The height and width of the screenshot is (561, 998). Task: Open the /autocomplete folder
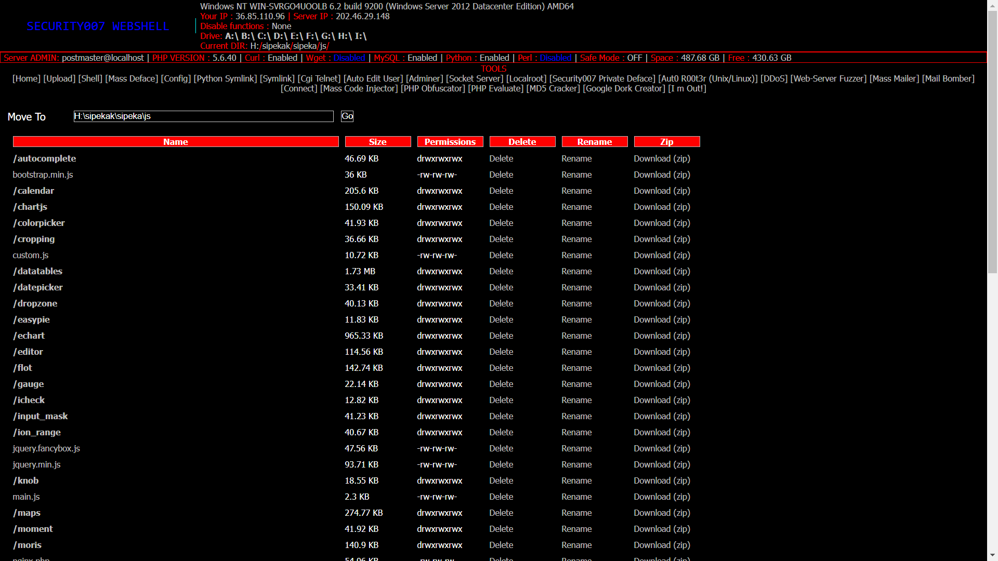(44, 158)
